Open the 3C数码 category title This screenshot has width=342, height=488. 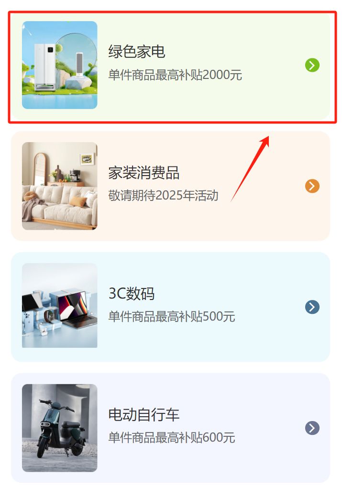(x=132, y=293)
